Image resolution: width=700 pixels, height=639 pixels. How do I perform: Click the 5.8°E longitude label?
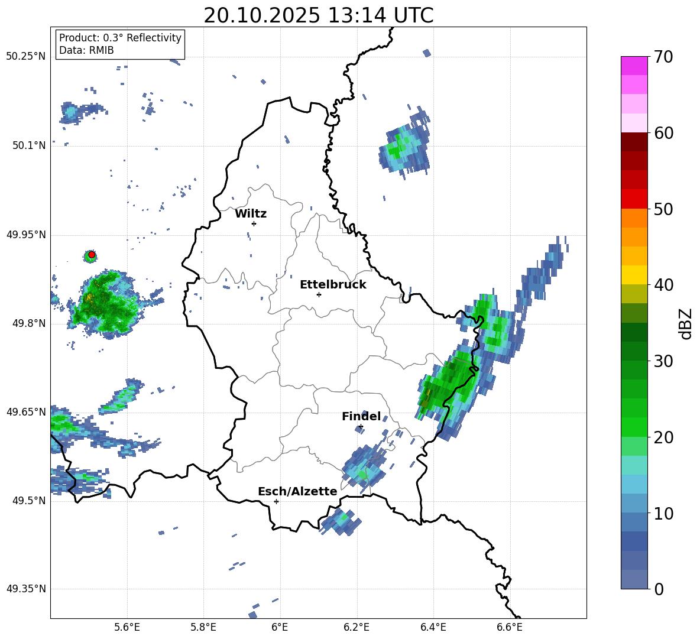203,627
